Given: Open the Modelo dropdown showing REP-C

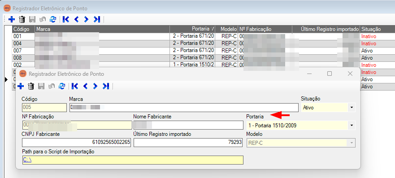Looking at the screenshot, I should pos(352,143).
